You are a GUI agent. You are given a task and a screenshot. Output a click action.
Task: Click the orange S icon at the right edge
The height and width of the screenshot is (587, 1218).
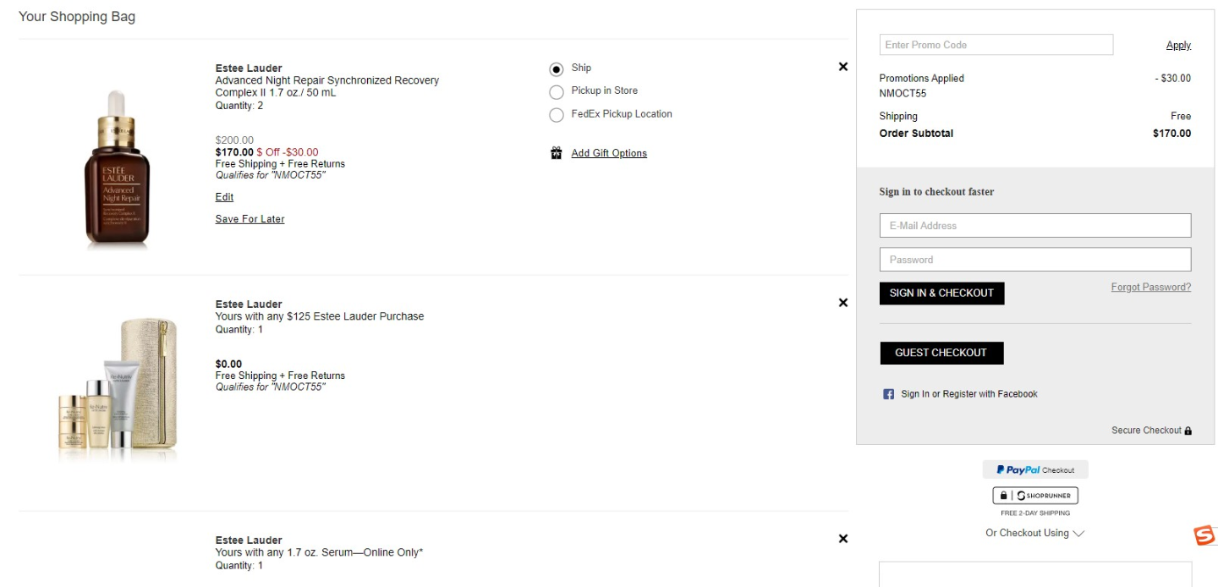pyautogui.click(x=1204, y=535)
